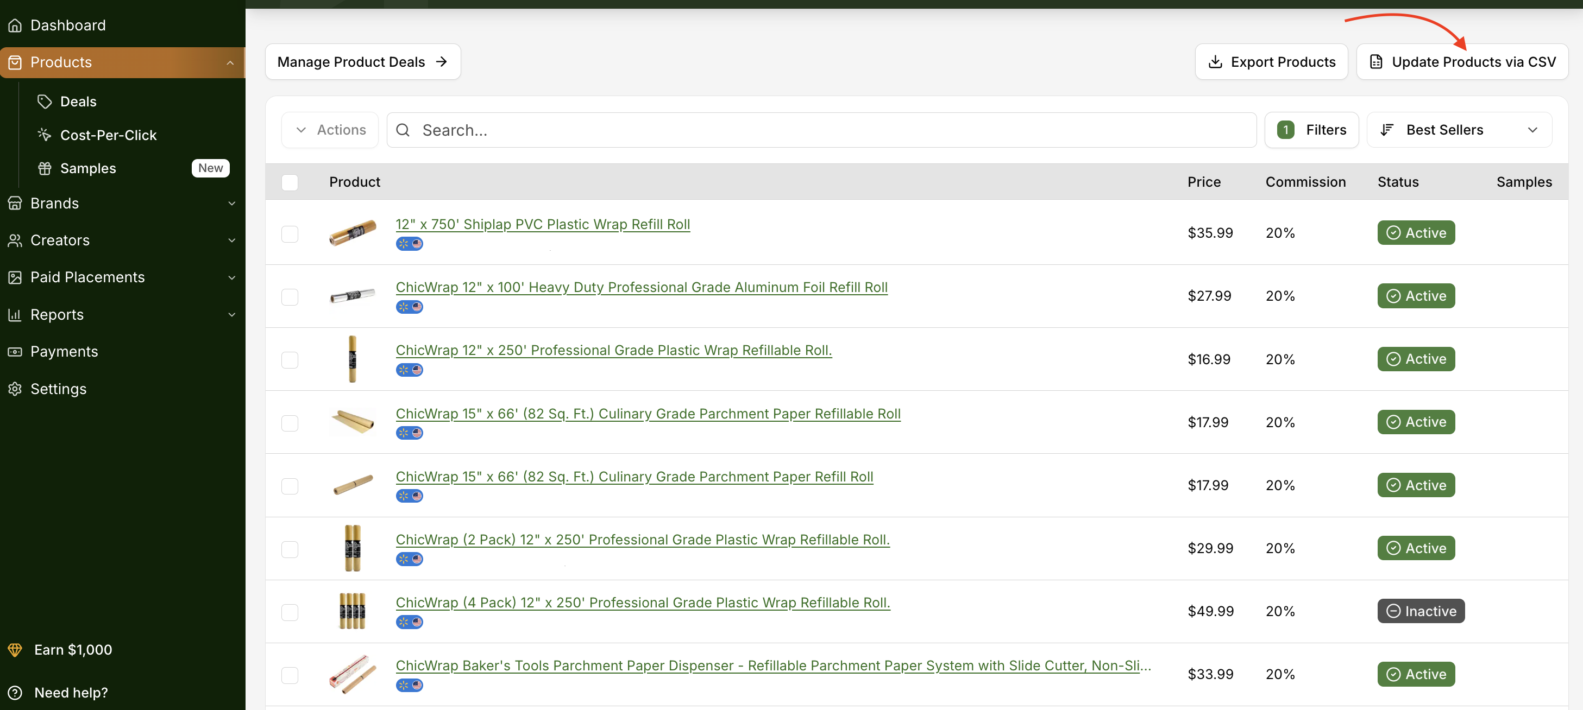The image size is (1583, 710).
Task: Click the Search products input field
Action: [x=821, y=130]
